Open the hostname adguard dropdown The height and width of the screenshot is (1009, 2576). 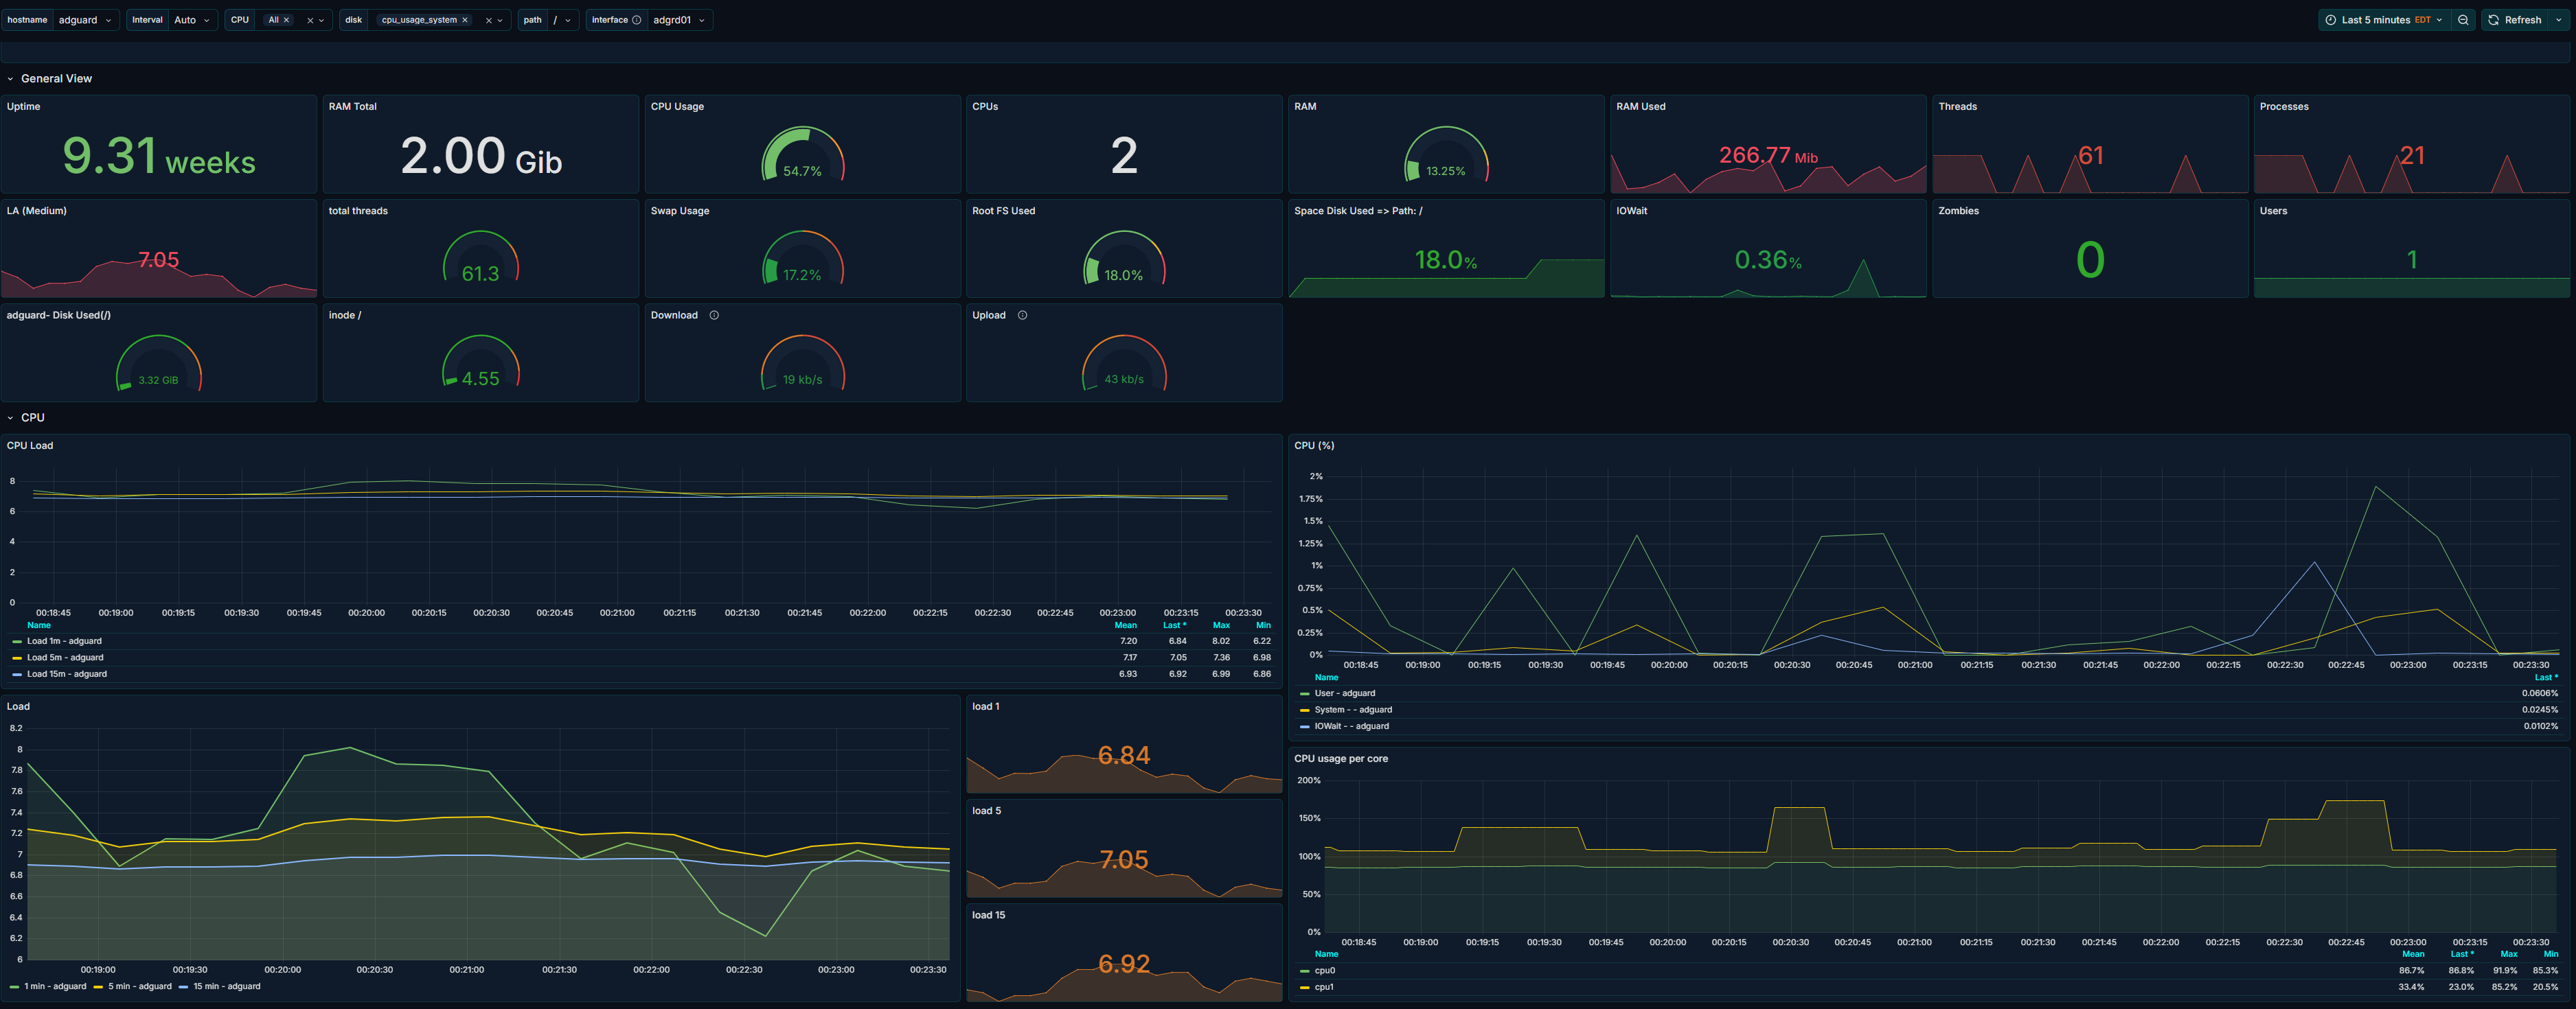pos(85,20)
